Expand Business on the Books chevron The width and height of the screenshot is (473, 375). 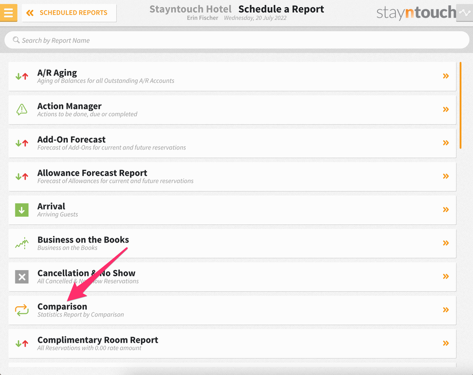pyautogui.click(x=446, y=243)
